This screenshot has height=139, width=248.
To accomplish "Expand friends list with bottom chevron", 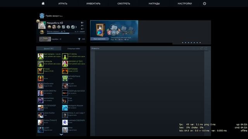I will (61, 135).
